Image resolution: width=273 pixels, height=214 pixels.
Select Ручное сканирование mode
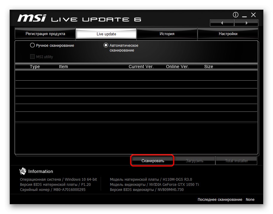[32, 45]
